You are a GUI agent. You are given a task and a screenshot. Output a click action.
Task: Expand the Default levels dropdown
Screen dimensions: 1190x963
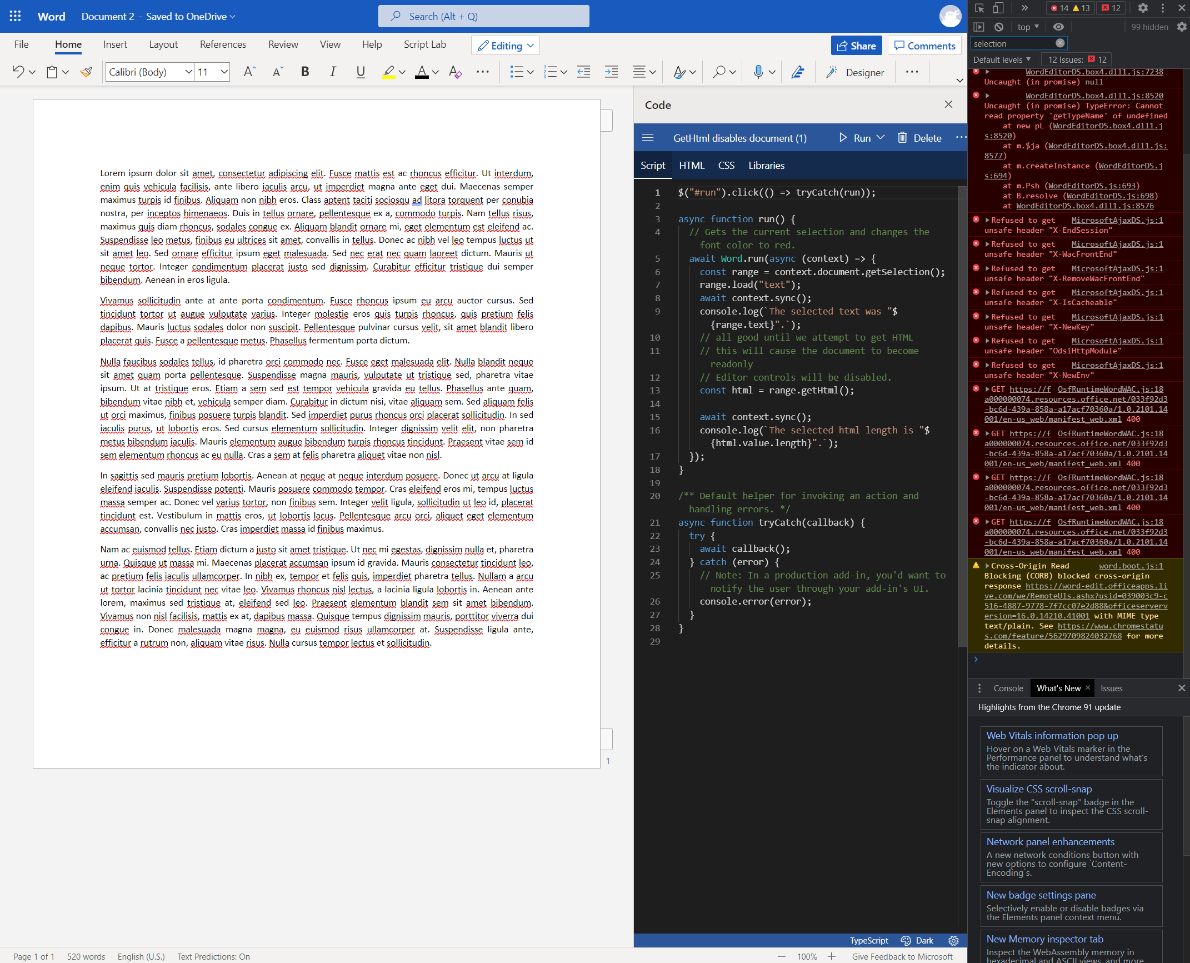click(x=1002, y=59)
